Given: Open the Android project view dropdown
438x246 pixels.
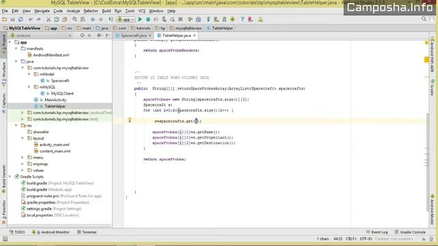Looking at the screenshot, I should pos(41,36).
